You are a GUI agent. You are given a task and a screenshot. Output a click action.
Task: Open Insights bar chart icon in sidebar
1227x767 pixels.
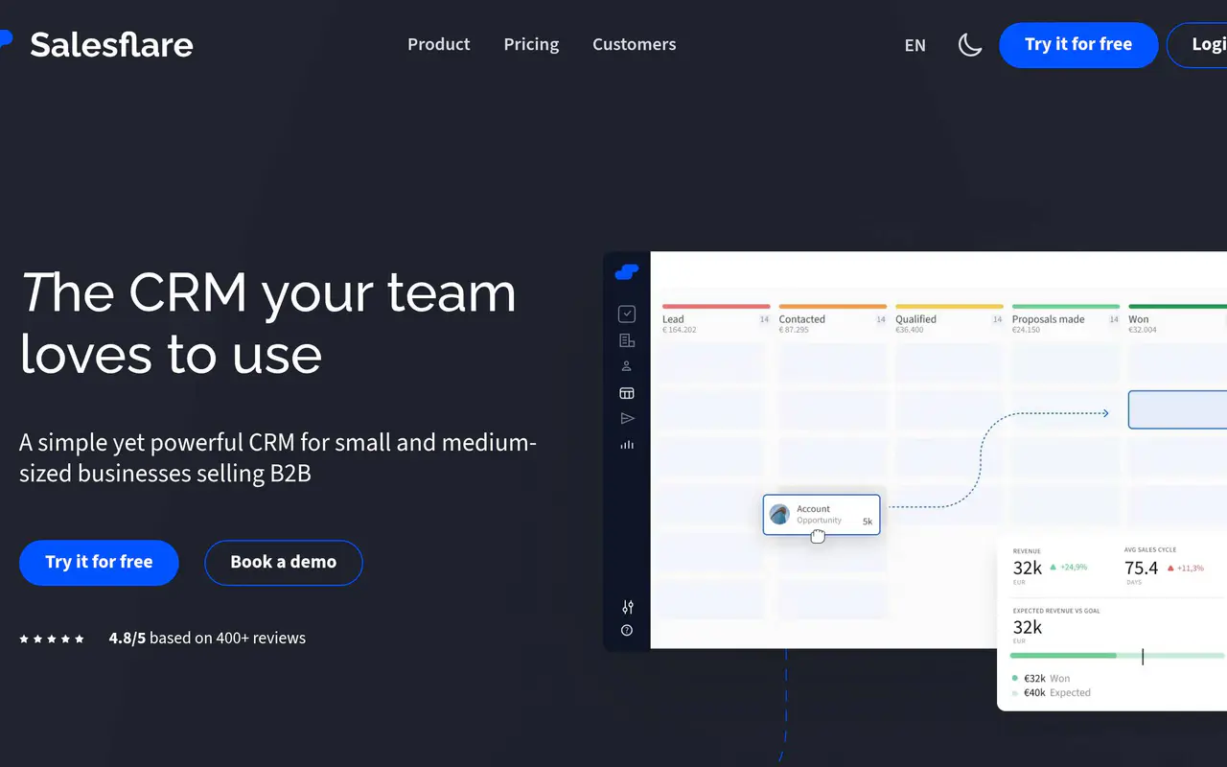pyautogui.click(x=627, y=445)
